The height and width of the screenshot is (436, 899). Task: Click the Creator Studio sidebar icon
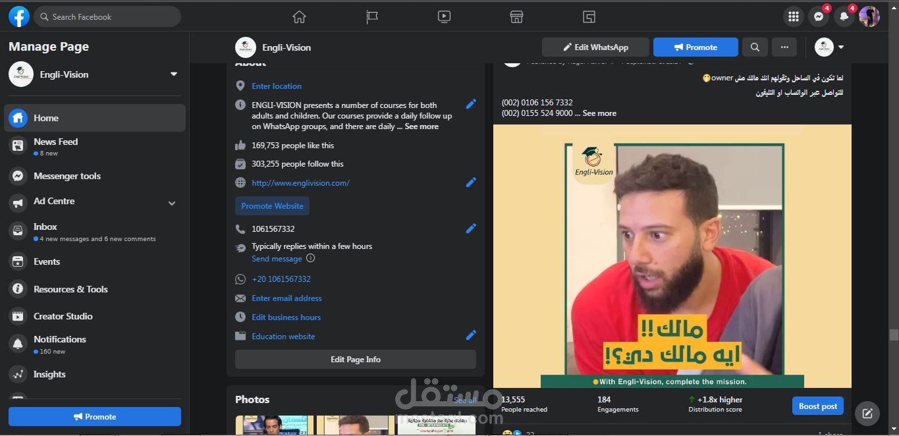pos(18,316)
